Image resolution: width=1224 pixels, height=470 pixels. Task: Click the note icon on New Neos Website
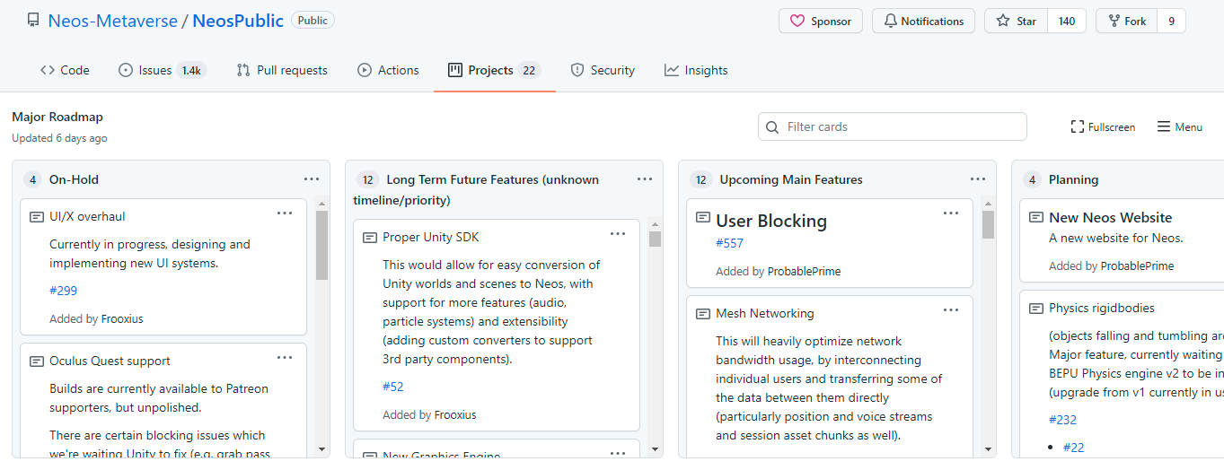(x=1036, y=217)
